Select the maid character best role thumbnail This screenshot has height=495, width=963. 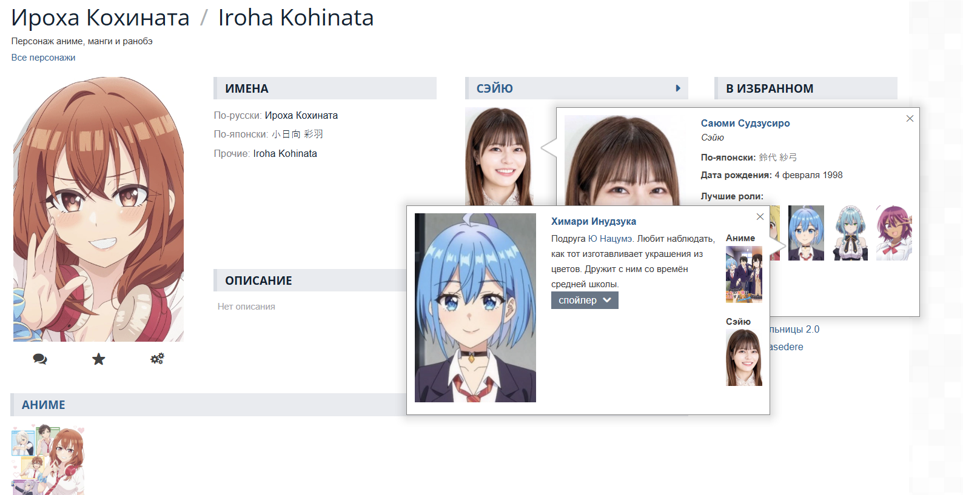[x=850, y=233]
